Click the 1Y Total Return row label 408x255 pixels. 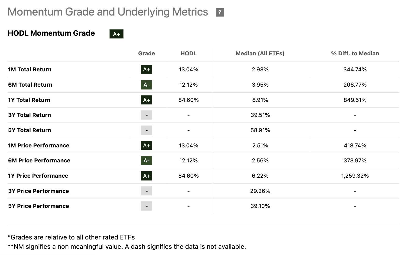click(x=29, y=100)
